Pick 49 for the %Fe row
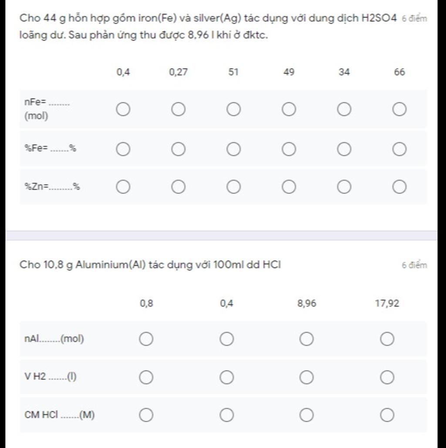Viewport: 446px width, 448px height. (289, 149)
